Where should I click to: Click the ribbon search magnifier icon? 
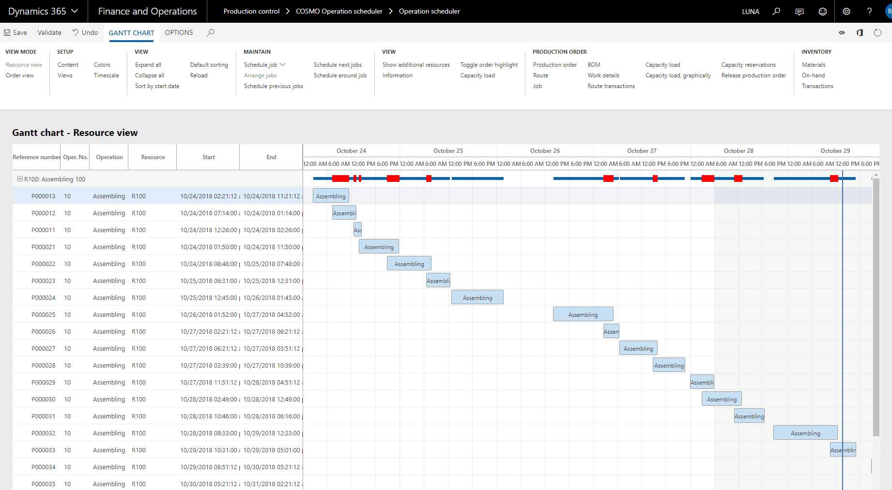tap(211, 32)
